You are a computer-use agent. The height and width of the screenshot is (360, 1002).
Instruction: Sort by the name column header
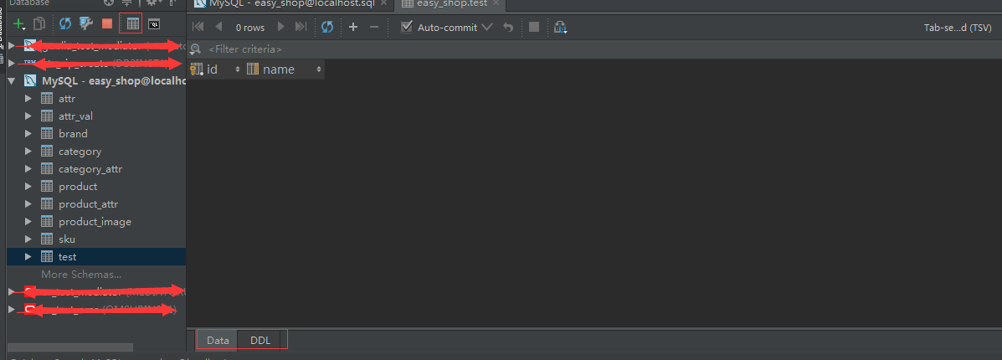(279, 69)
